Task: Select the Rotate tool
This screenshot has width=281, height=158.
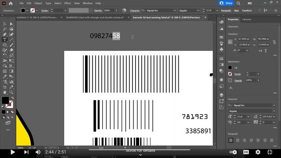Action: point(5,55)
